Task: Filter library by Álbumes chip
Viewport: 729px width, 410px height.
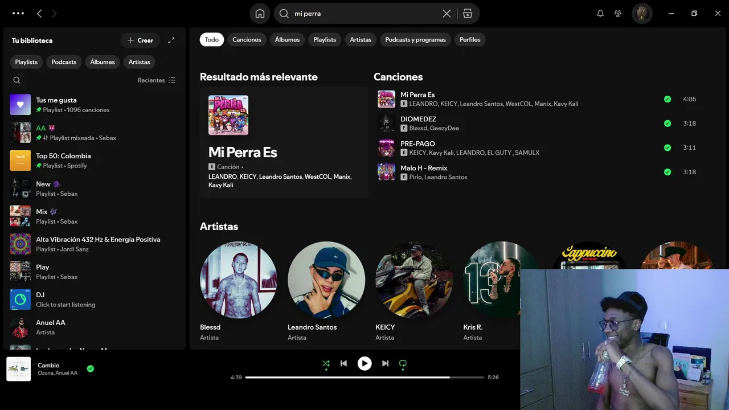Action: [x=103, y=62]
